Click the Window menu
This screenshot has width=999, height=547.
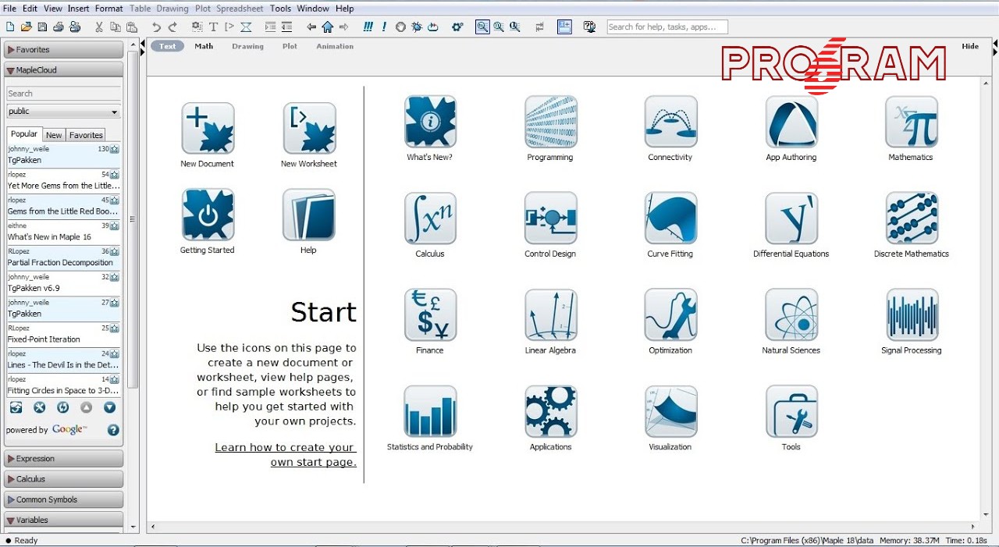[313, 9]
